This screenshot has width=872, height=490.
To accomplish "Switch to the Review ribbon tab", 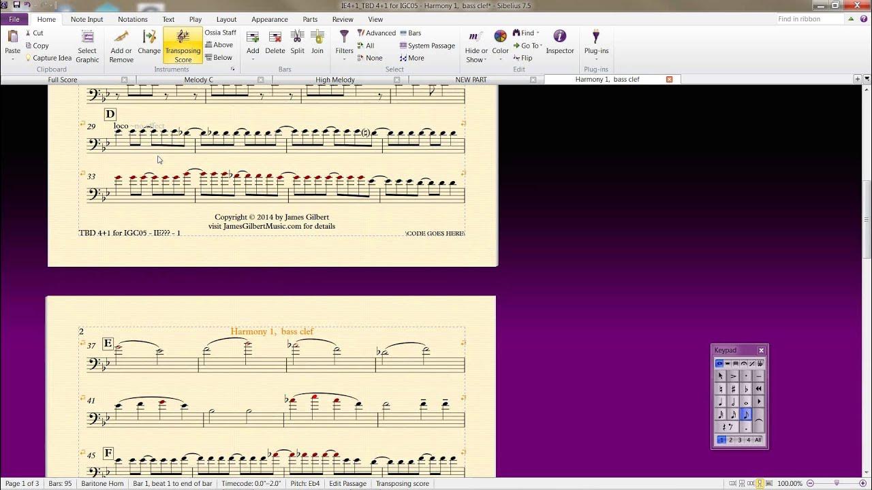I will coord(343,19).
